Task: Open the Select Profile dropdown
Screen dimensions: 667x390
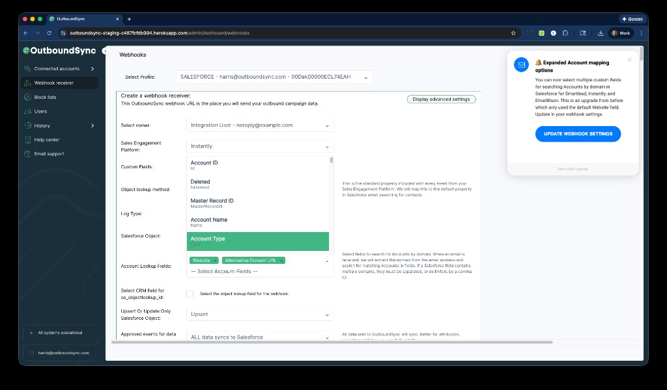Action: pos(274,76)
